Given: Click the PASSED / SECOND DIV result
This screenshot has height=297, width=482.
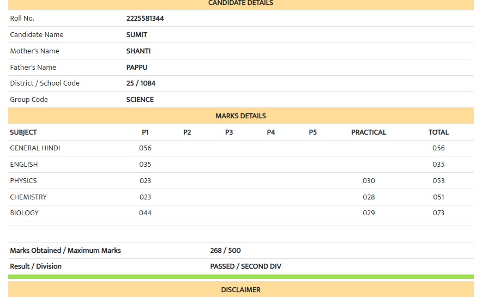Looking at the screenshot, I should click(246, 266).
